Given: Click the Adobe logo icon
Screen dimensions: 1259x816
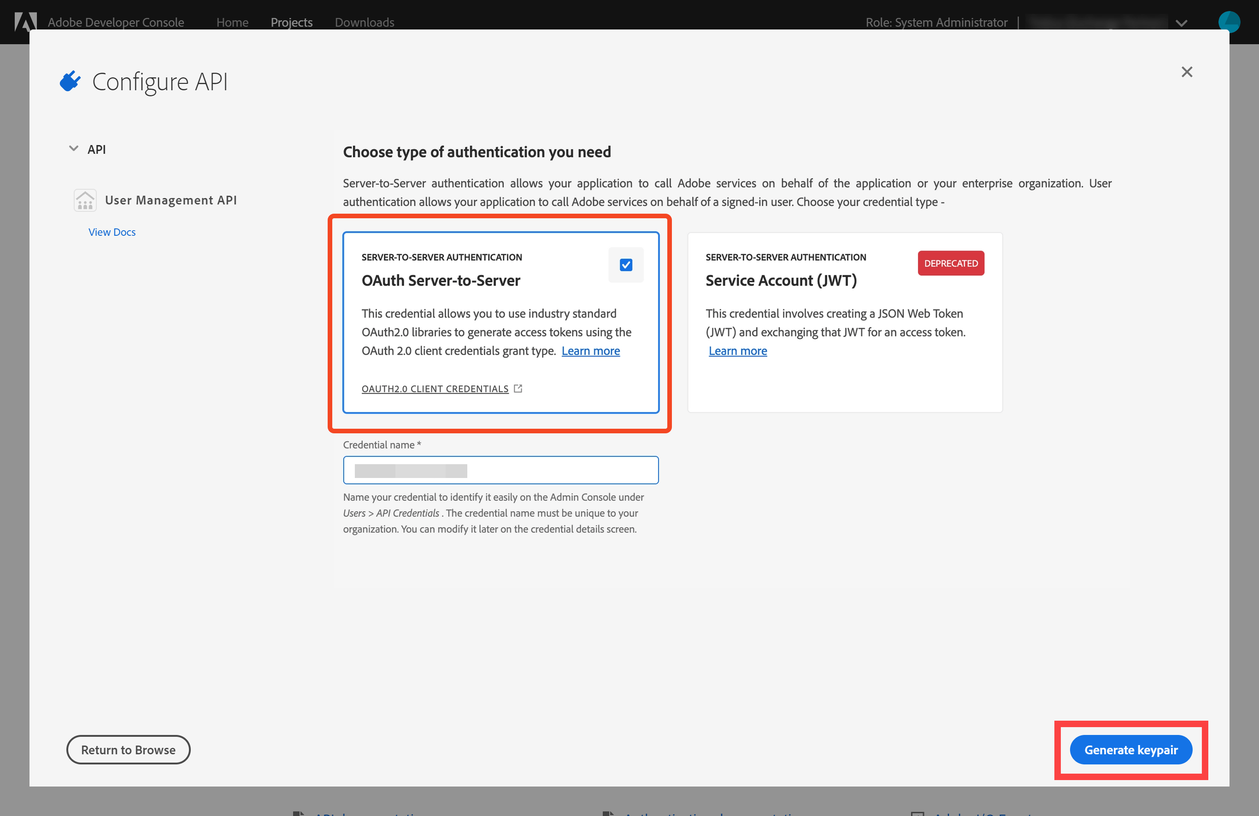Looking at the screenshot, I should click(25, 22).
